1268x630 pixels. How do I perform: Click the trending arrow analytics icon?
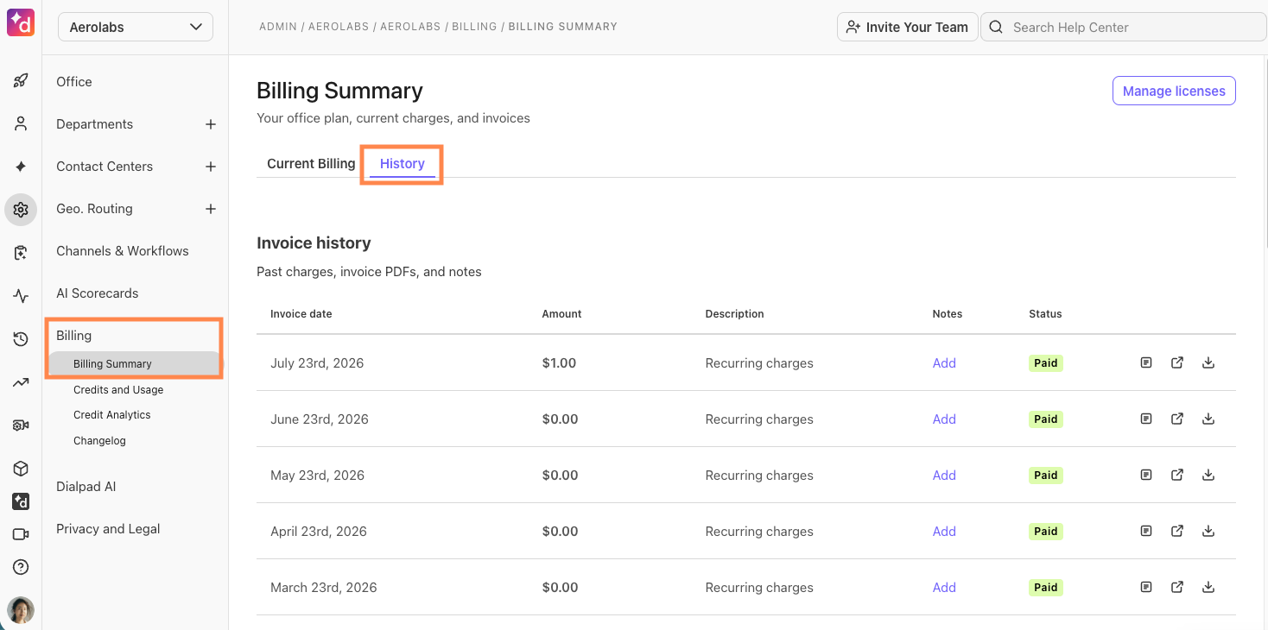coord(21,382)
